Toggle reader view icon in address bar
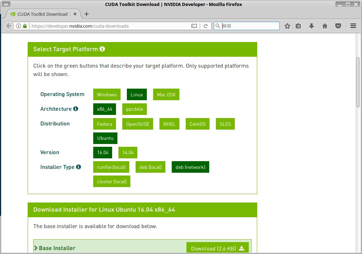This screenshot has height=254, width=362. 194,26
